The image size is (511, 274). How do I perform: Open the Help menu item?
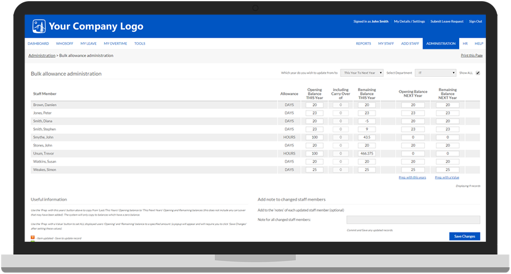click(479, 44)
